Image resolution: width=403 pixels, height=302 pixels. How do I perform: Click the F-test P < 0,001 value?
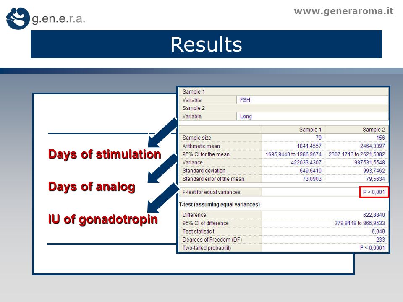coord(374,192)
